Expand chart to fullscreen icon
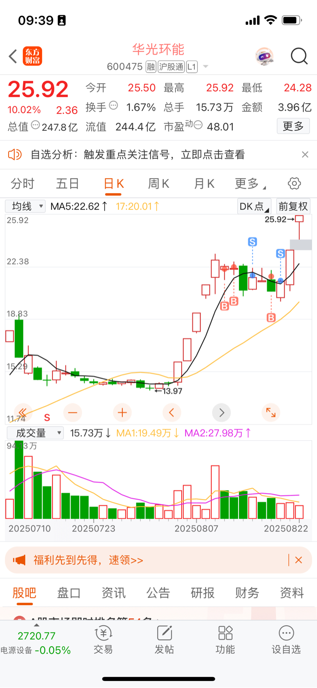Viewport: 317px width, 688px height. point(271,412)
